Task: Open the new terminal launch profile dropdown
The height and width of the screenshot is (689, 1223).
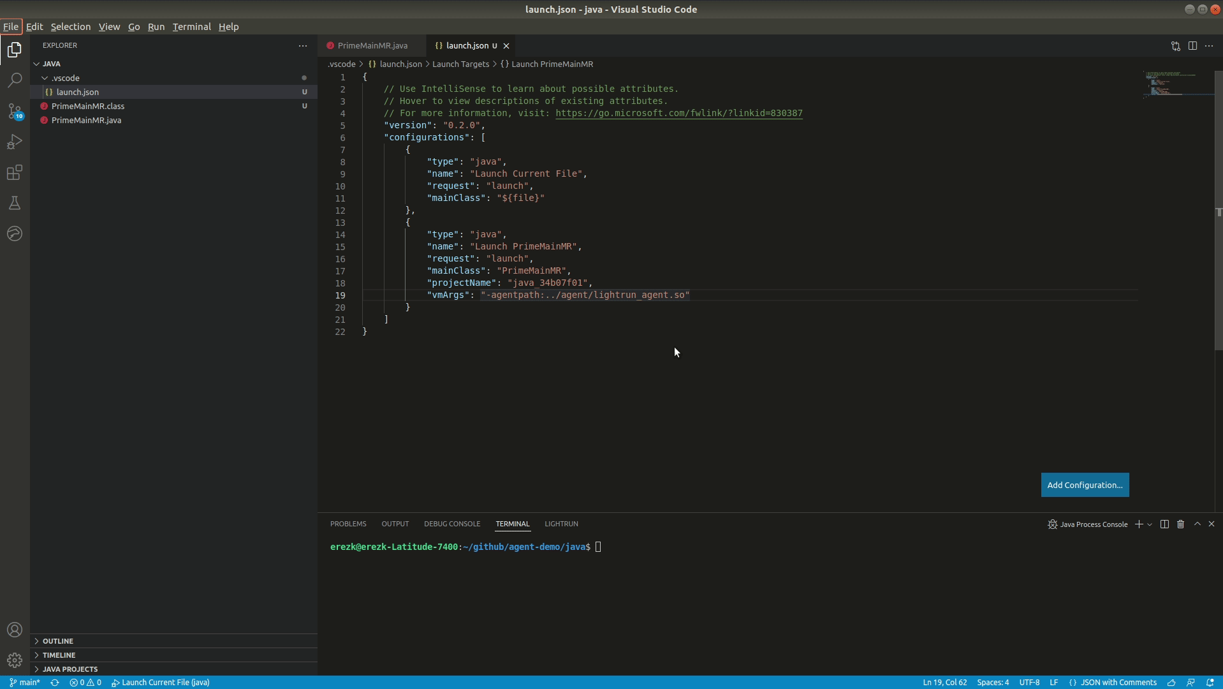Action: click(x=1150, y=524)
